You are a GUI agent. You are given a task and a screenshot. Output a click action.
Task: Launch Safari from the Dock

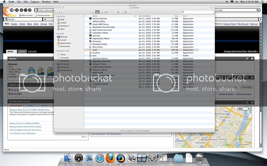(x=100, y=158)
